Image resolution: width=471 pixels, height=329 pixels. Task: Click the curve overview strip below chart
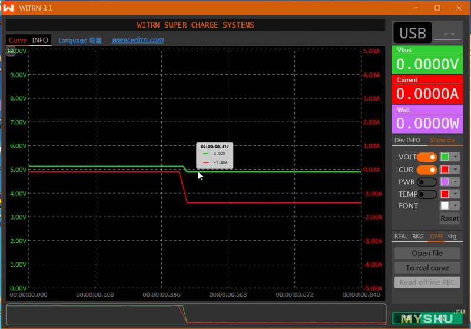(x=196, y=314)
